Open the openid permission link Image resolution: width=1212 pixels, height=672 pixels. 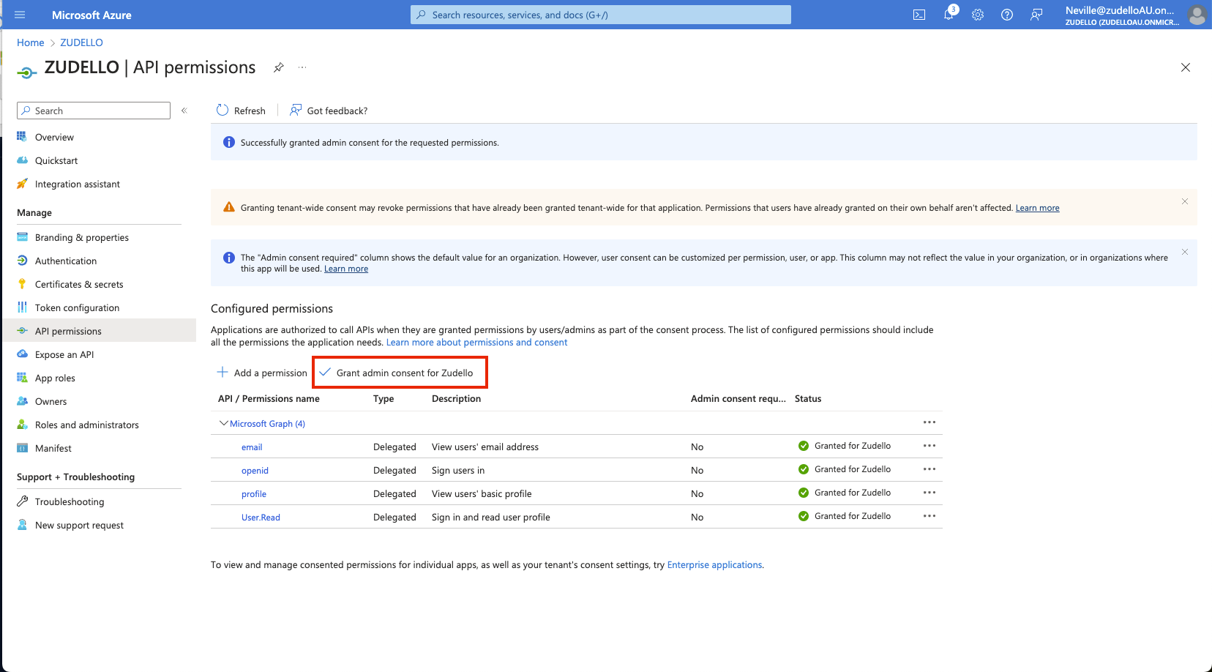pyautogui.click(x=255, y=470)
